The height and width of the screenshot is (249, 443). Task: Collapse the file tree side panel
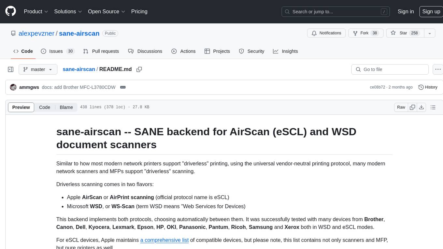click(11, 69)
